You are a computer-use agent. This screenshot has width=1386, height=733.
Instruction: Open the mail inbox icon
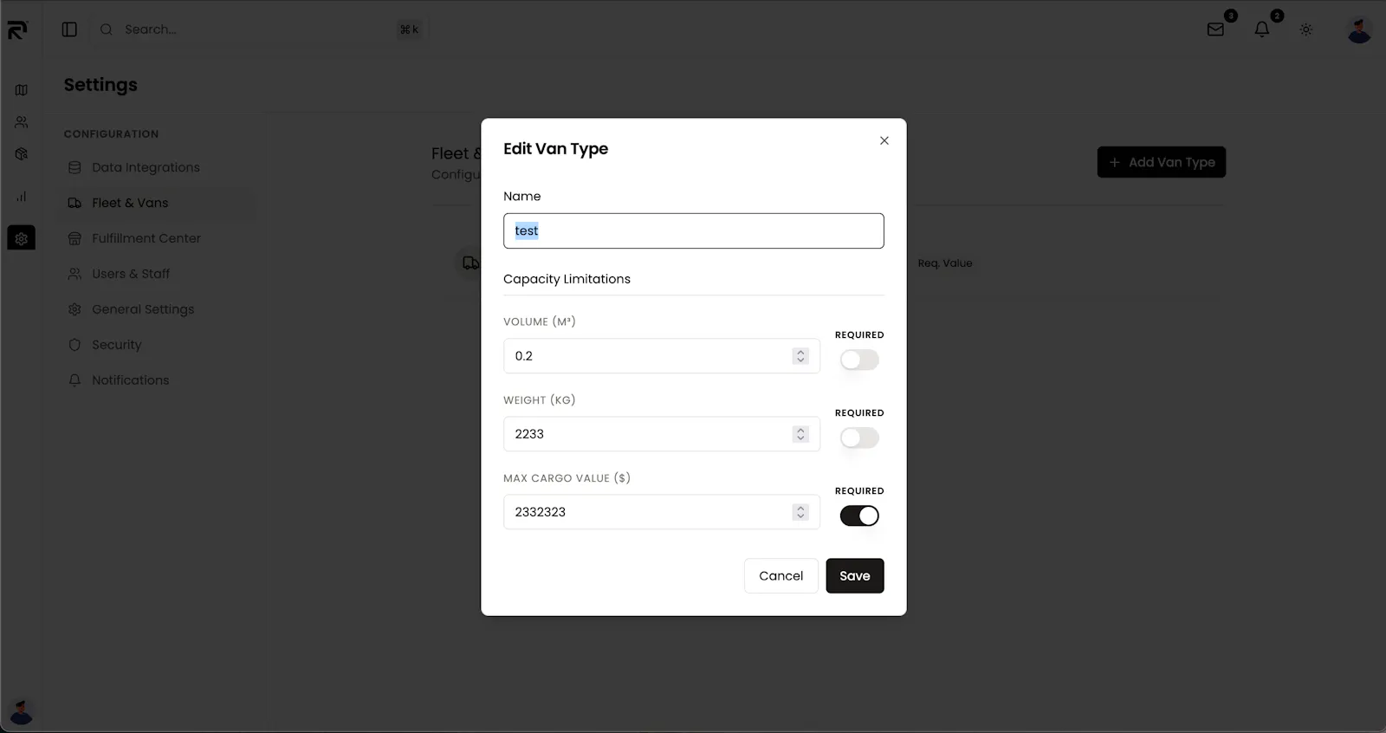[x=1215, y=29]
